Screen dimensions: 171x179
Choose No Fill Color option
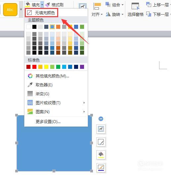42,13
